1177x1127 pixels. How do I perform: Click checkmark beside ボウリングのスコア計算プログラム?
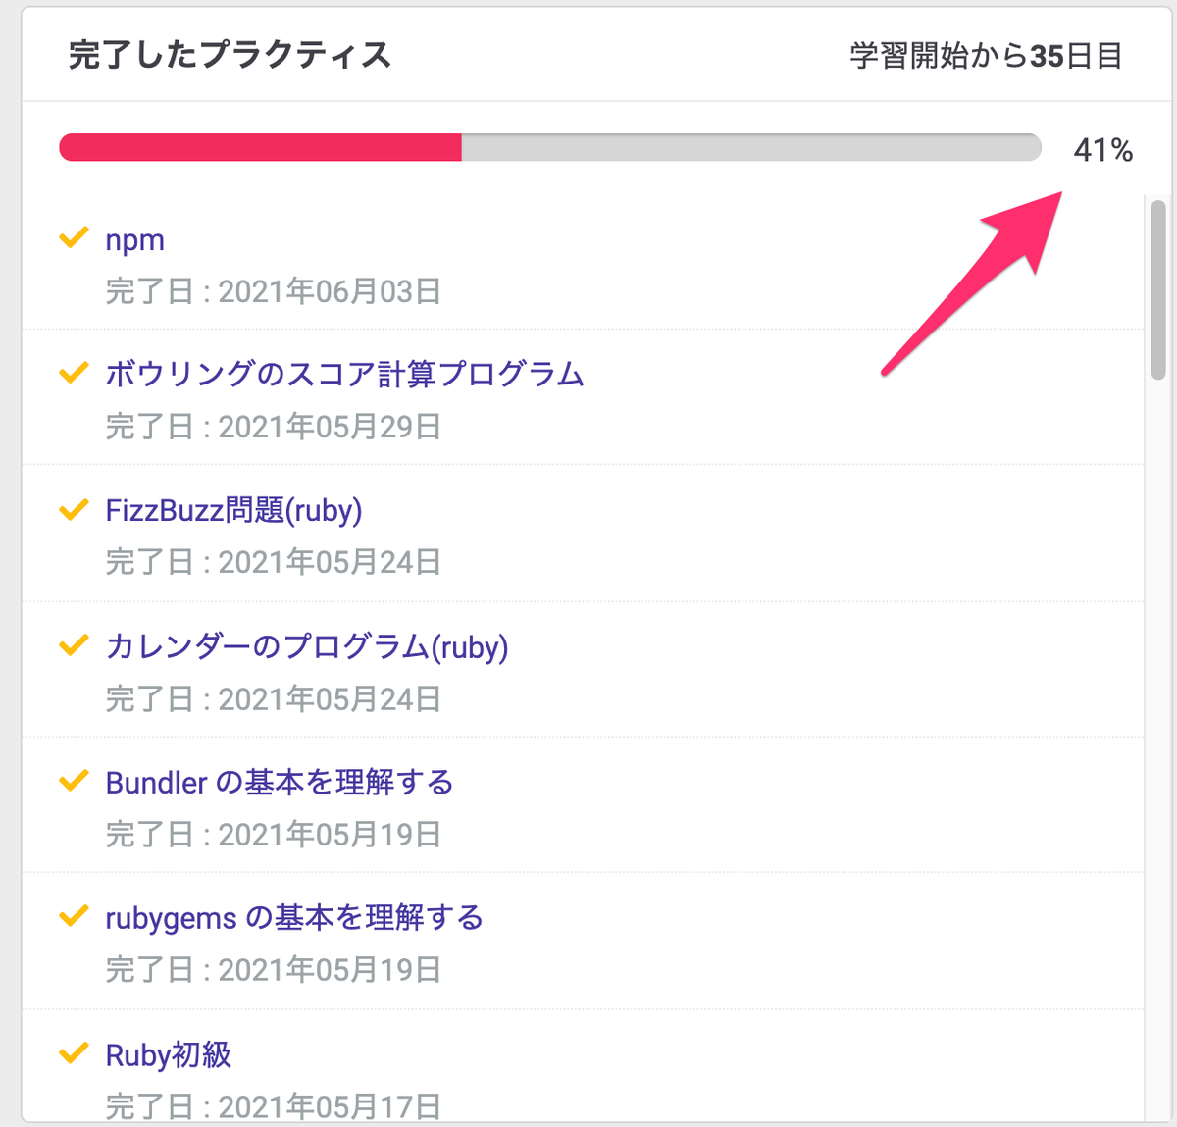tap(75, 374)
